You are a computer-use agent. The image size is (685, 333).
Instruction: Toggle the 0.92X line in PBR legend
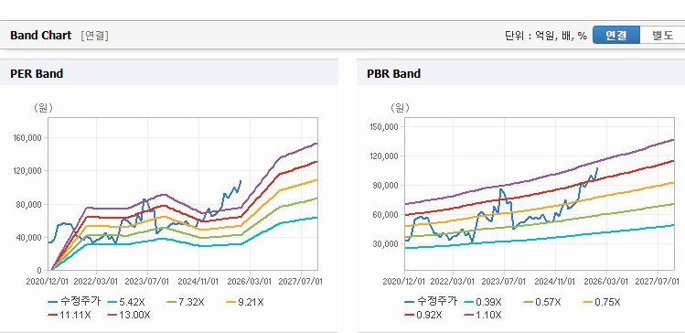[423, 315]
